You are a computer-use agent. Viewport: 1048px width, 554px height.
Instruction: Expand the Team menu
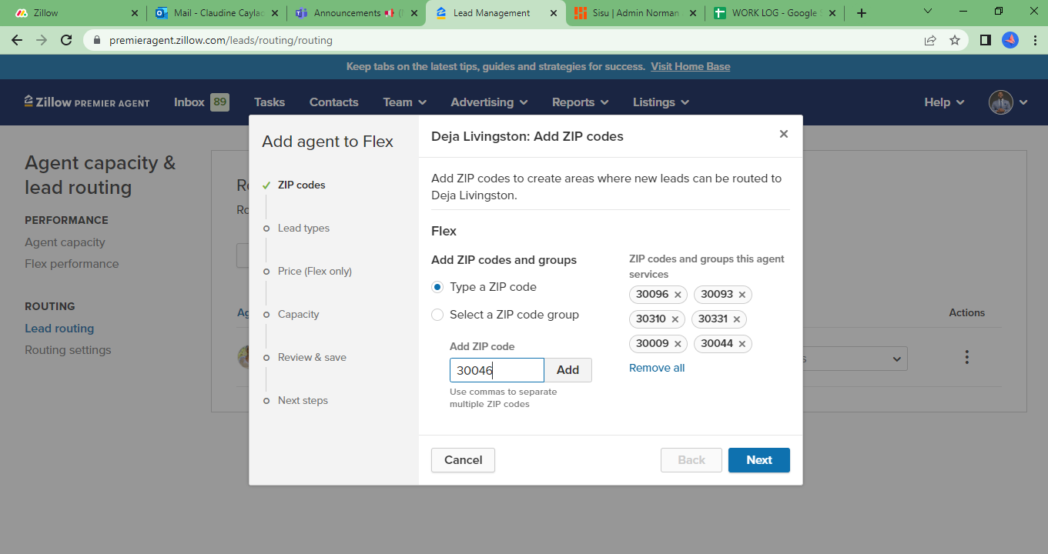405,102
